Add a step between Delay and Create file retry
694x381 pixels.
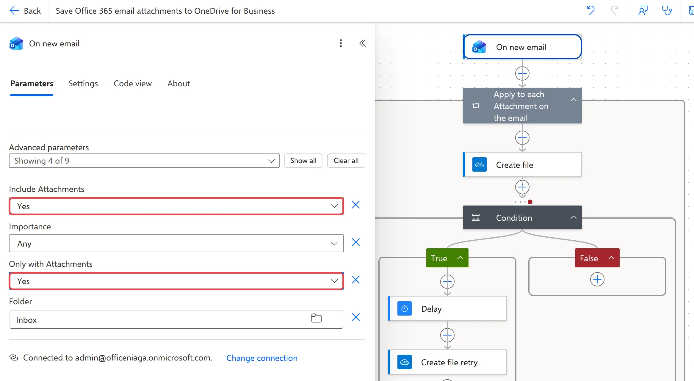pos(447,335)
